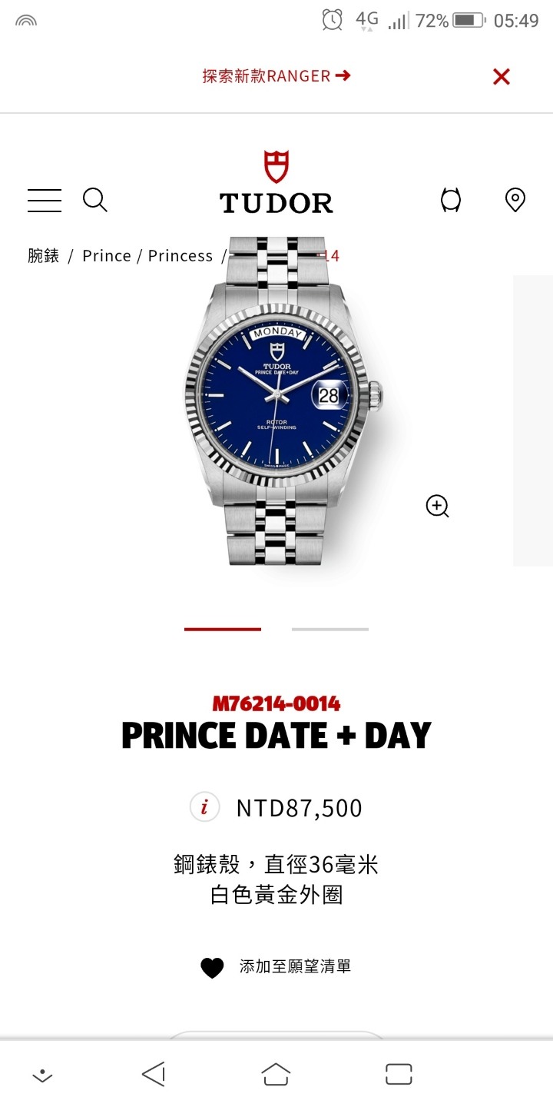Toggle the wishlist heart icon
This screenshot has height=1107, width=553.
point(212,967)
